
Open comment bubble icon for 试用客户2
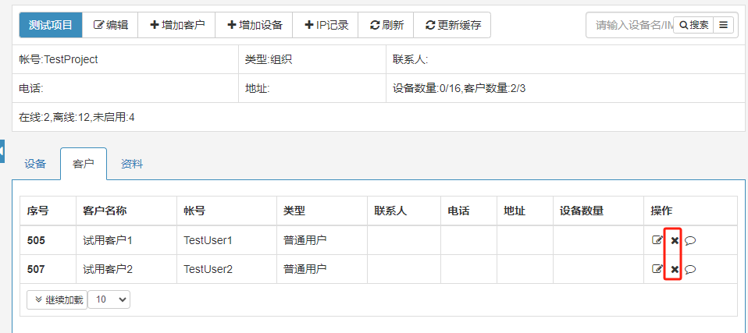click(x=690, y=269)
